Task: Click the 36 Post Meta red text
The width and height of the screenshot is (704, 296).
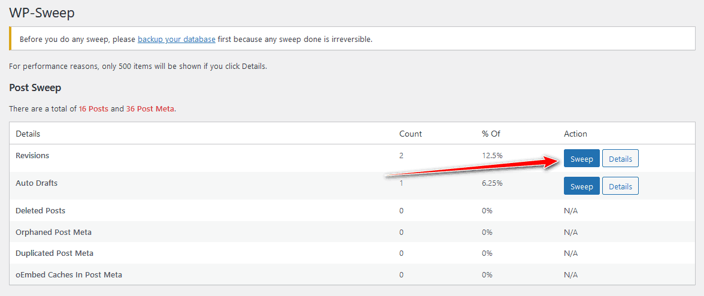Action: (150, 108)
